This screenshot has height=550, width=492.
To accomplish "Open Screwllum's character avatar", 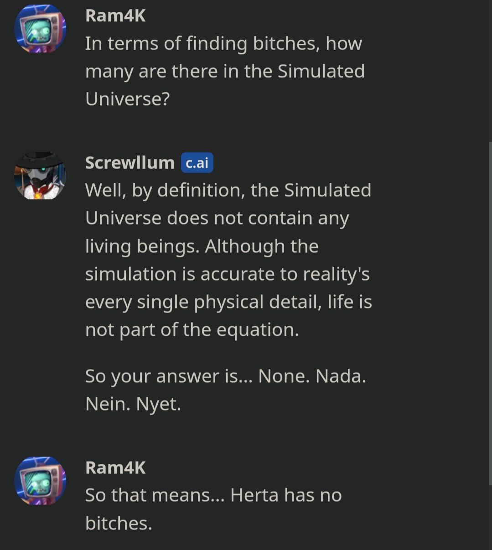I will coord(40,175).
